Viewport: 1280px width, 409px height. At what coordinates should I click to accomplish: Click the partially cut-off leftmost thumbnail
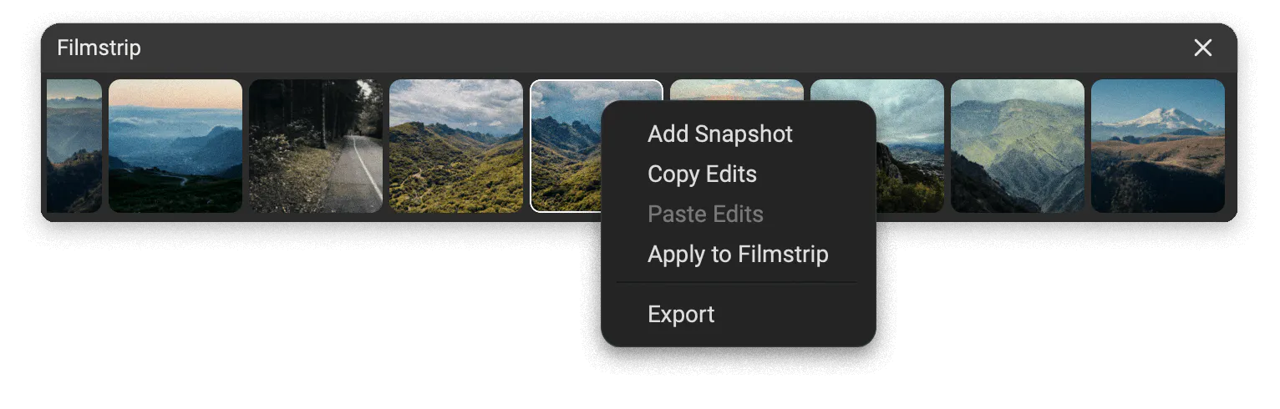74,146
